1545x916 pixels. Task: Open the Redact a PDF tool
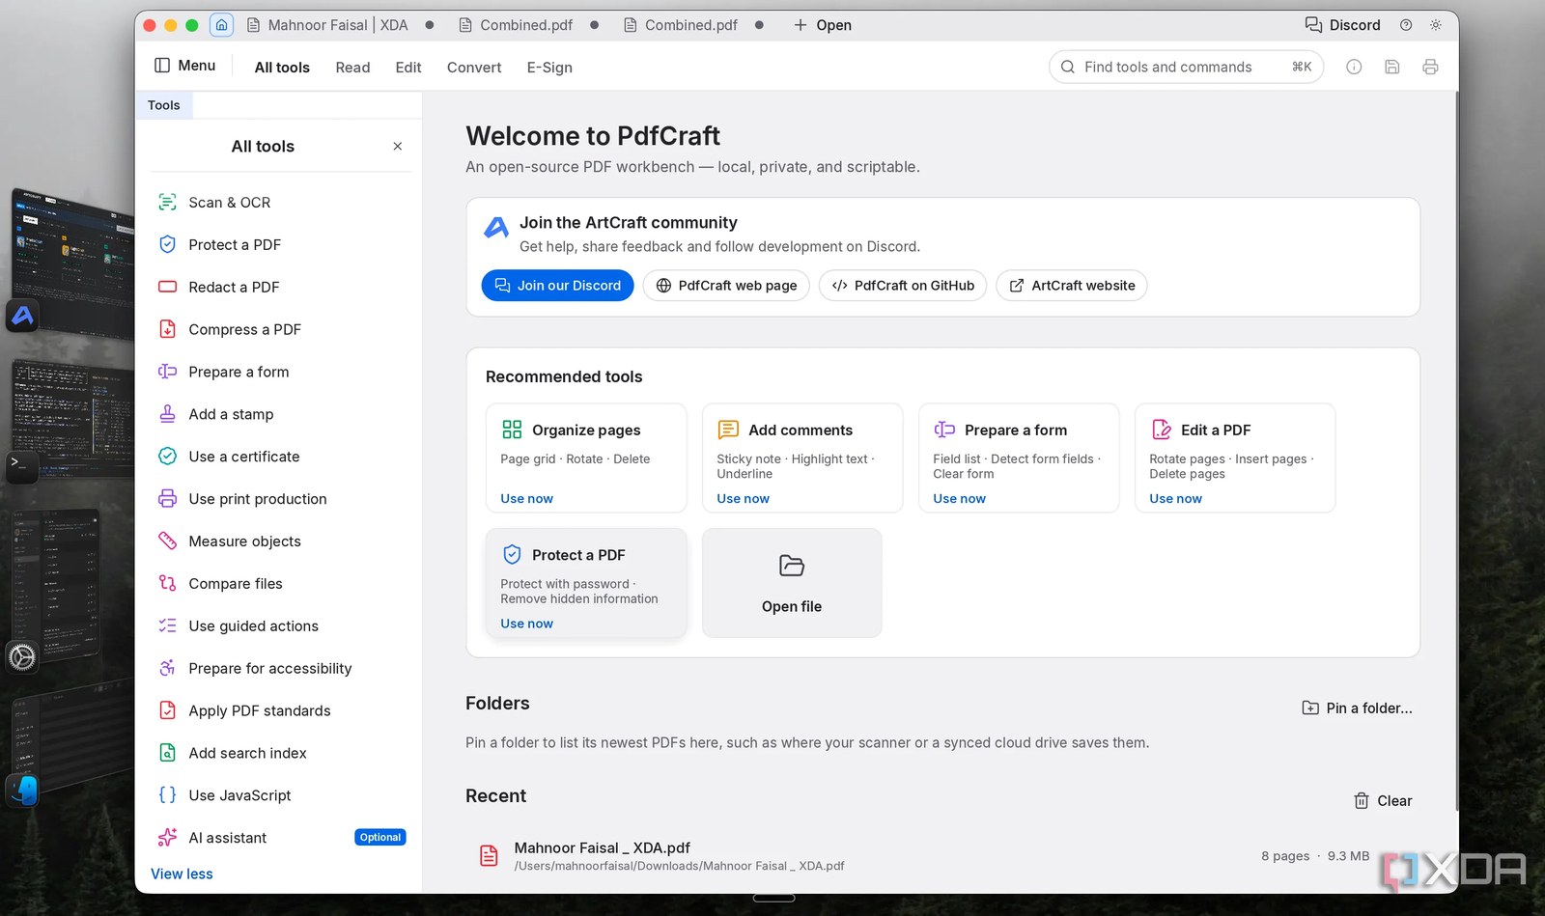(281, 288)
